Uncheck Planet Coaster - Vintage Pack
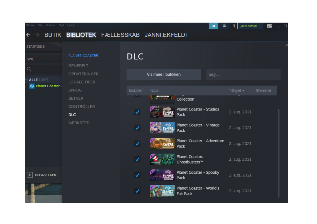 pyautogui.click(x=138, y=128)
